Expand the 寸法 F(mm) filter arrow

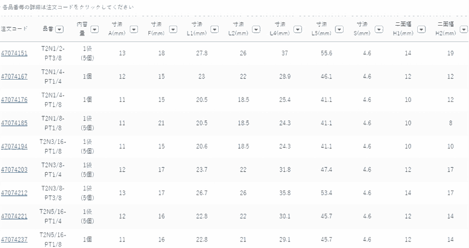pyautogui.click(x=173, y=29)
